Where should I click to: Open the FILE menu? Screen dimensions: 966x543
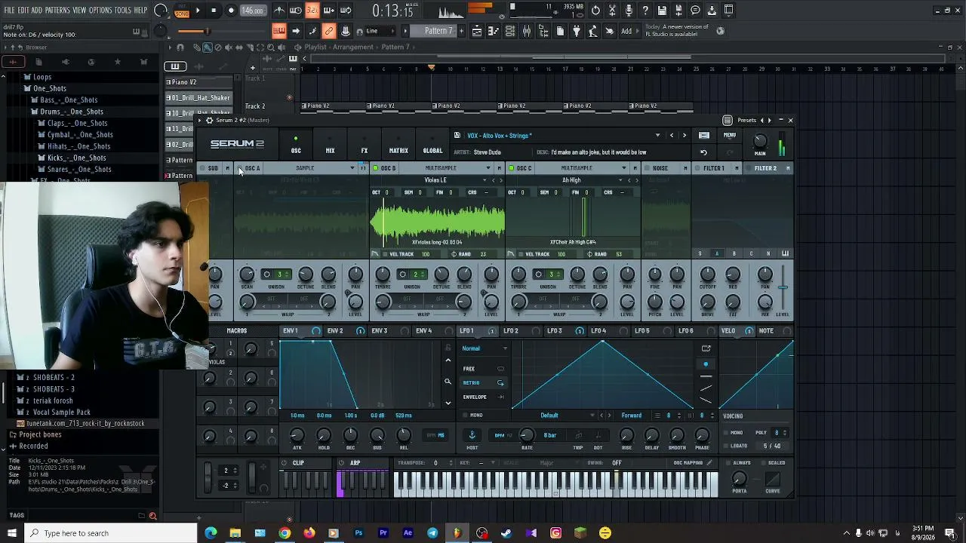(10, 11)
